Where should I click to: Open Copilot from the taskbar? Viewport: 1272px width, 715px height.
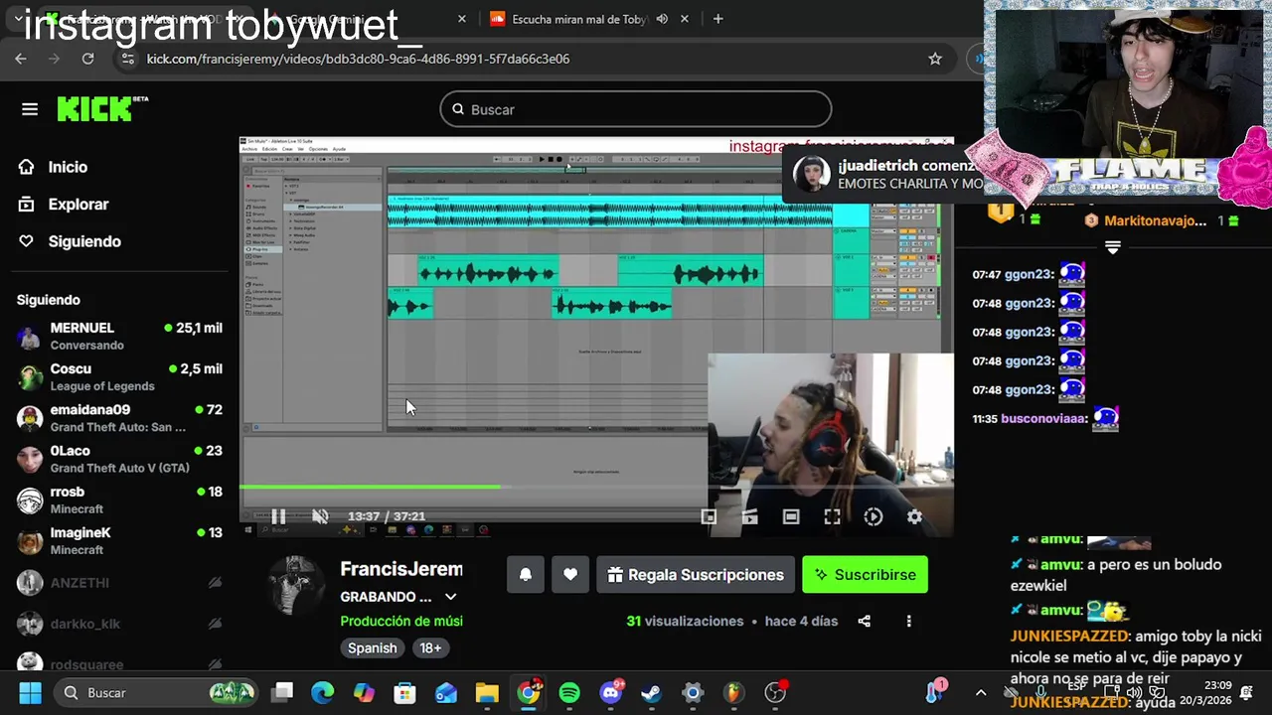coord(365,692)
